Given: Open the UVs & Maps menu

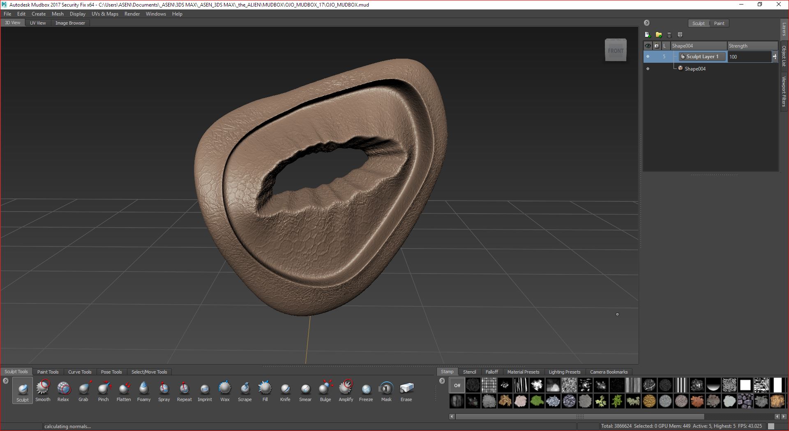Looking at the screenshot, I should pos(105,14).
